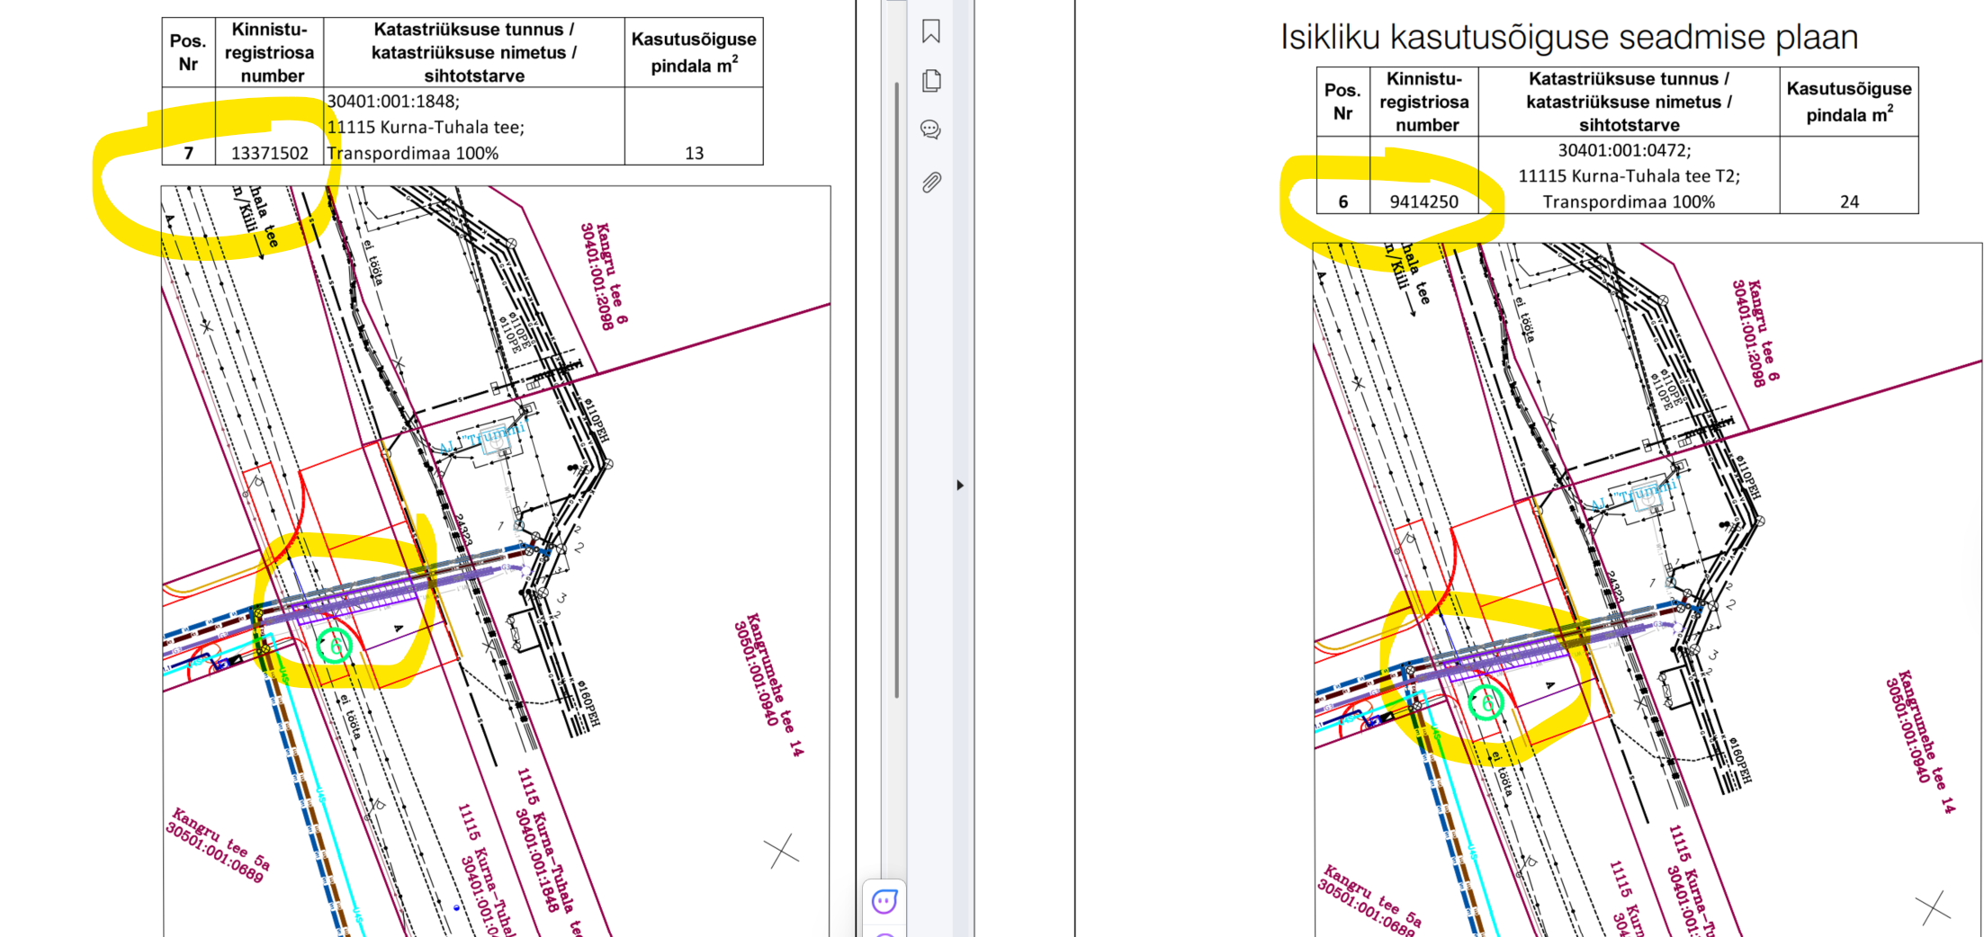Click the green circle marker on left map
Image resolution: width=1984 pixels, height=937 pixels.
335,645
